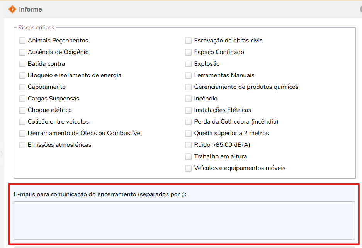Screen dimensions: 362x248
Task: Enable the Ruído >85,00 dB(A) checkbox
Action: [x=189, y=145]
